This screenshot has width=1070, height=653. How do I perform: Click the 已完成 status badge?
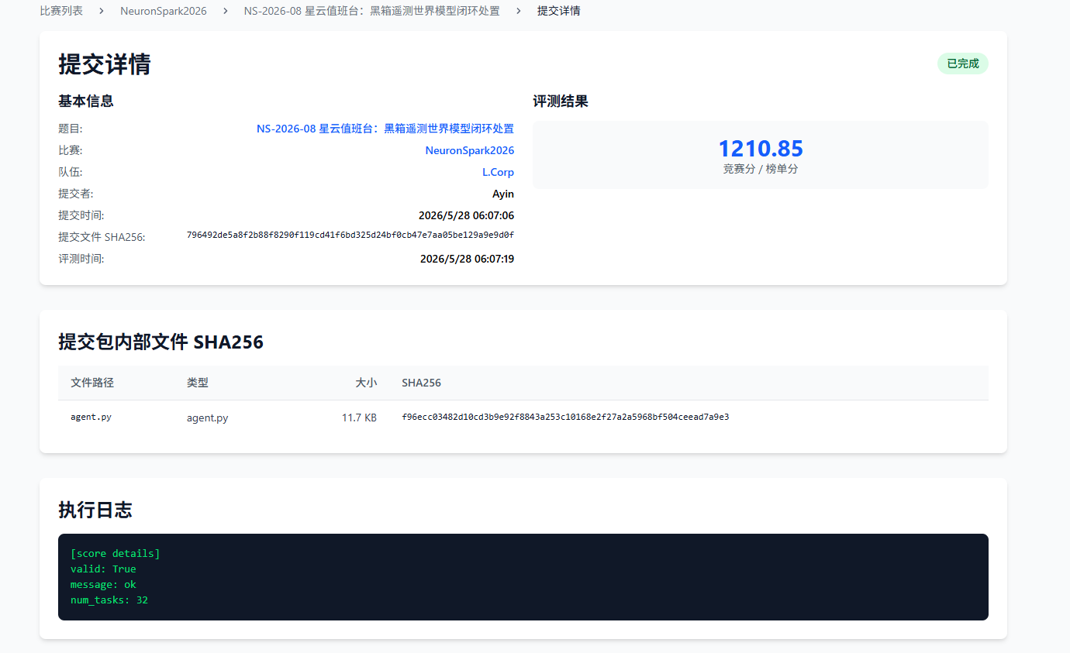point(963,64)
